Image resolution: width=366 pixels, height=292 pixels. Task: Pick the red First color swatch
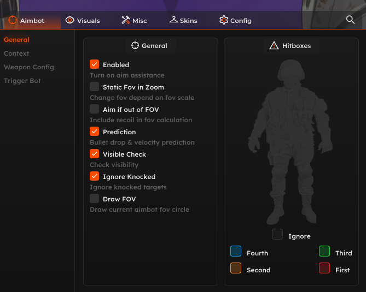pos(324,268)
